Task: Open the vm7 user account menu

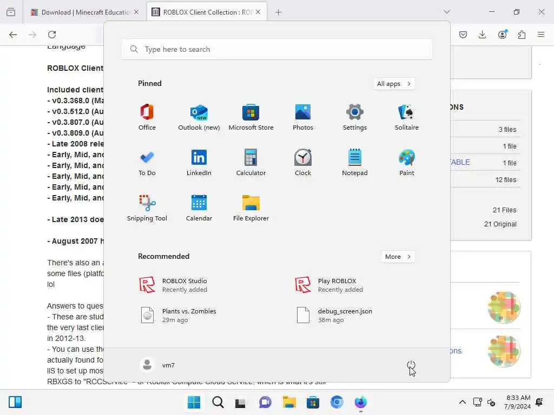Action: click(157, 365)
